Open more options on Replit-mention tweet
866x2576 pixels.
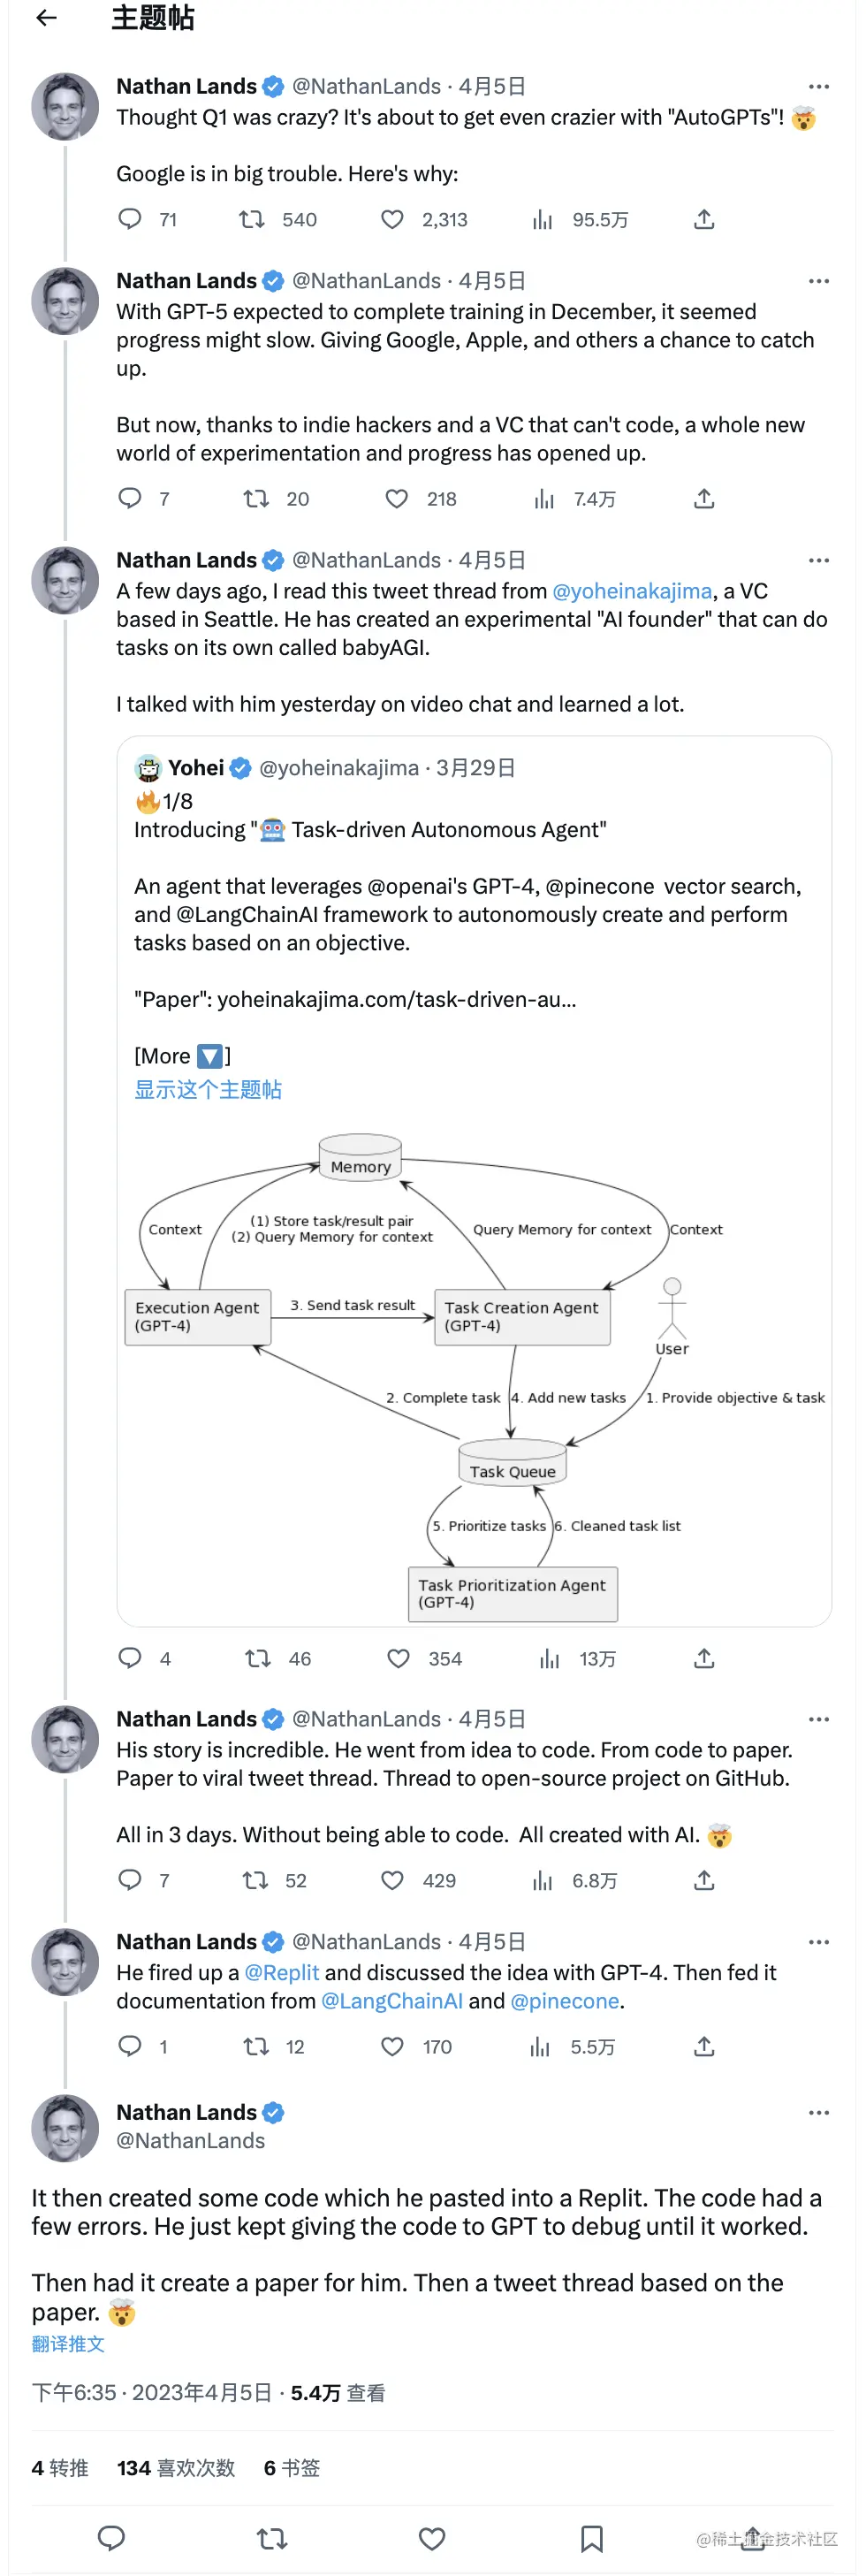[x=818, y=1942]
